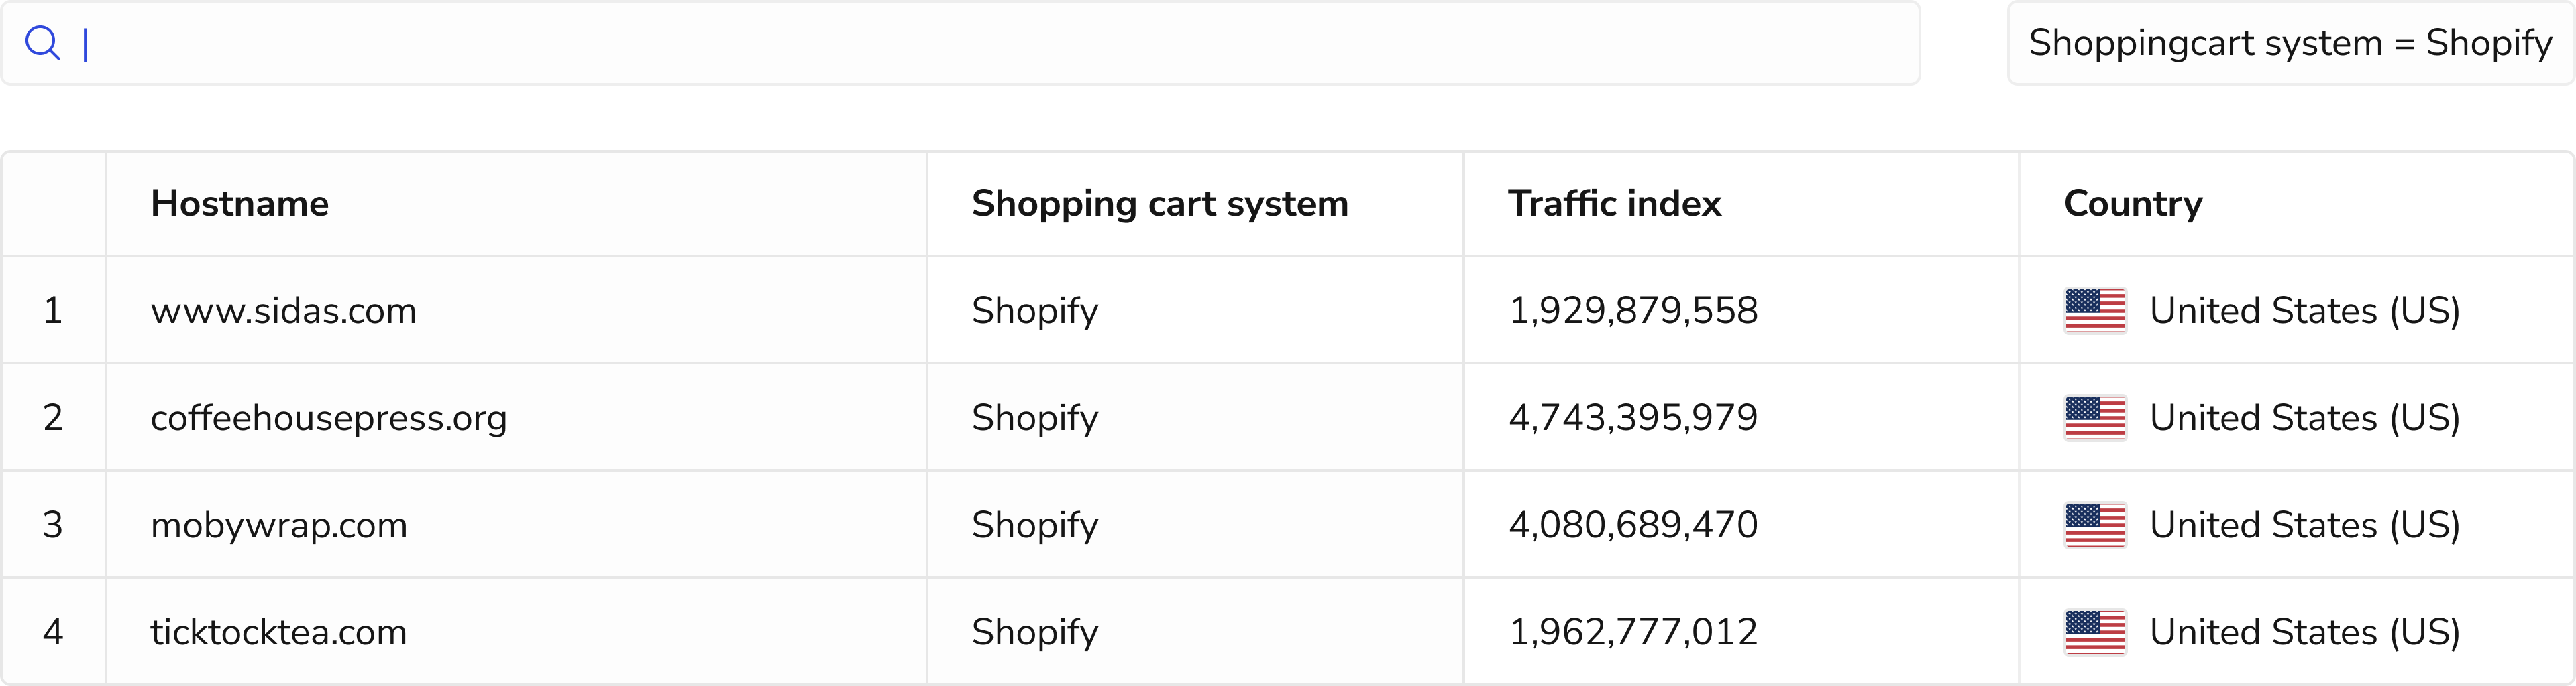The height and width of the screenshot is (686, 2576).
Task: Focus the search input field
Action: click(x=1000, y=44)
